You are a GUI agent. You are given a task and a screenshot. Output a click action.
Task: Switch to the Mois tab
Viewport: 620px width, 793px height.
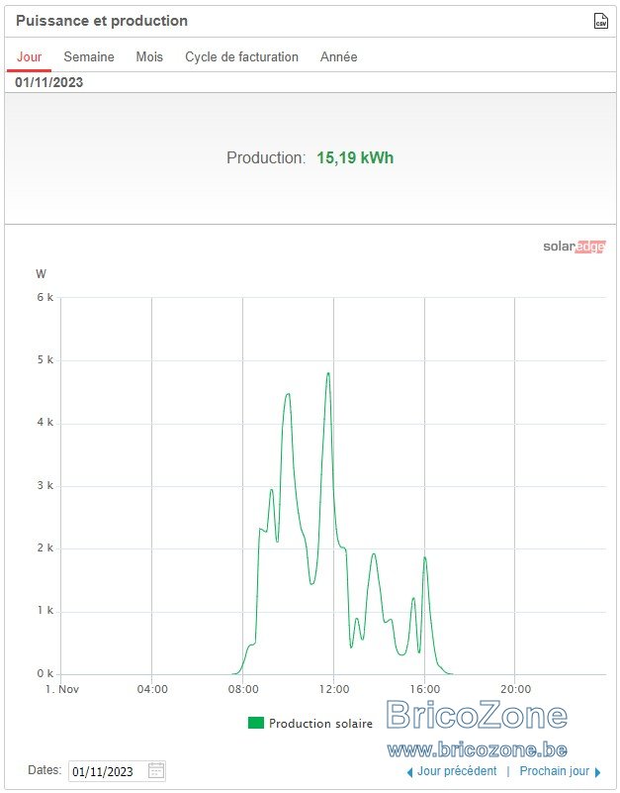click(x=149, y=56)
